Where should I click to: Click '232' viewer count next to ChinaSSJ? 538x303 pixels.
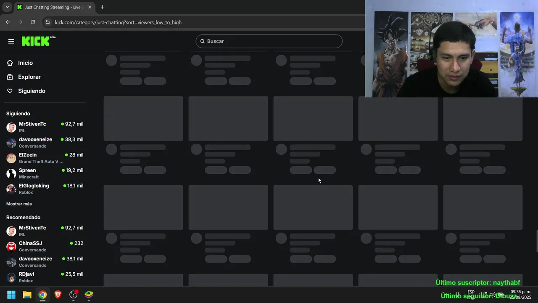[x=79, y=243]
